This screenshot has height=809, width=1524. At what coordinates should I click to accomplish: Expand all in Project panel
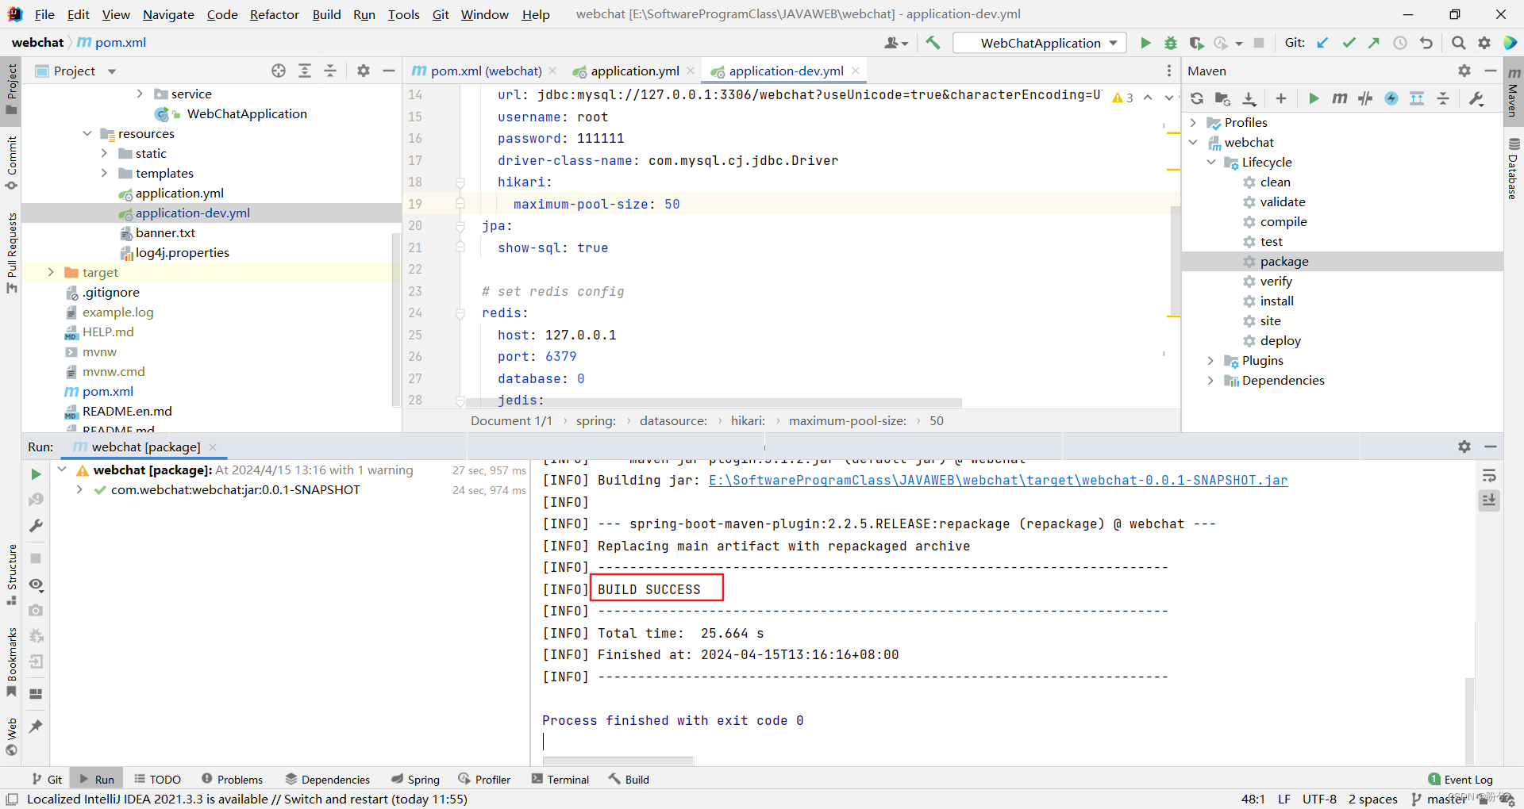tap(305, 71)
